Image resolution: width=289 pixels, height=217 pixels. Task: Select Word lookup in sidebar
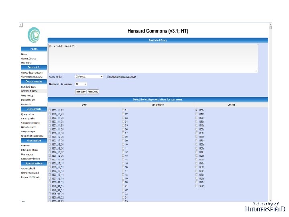point(27,96)
